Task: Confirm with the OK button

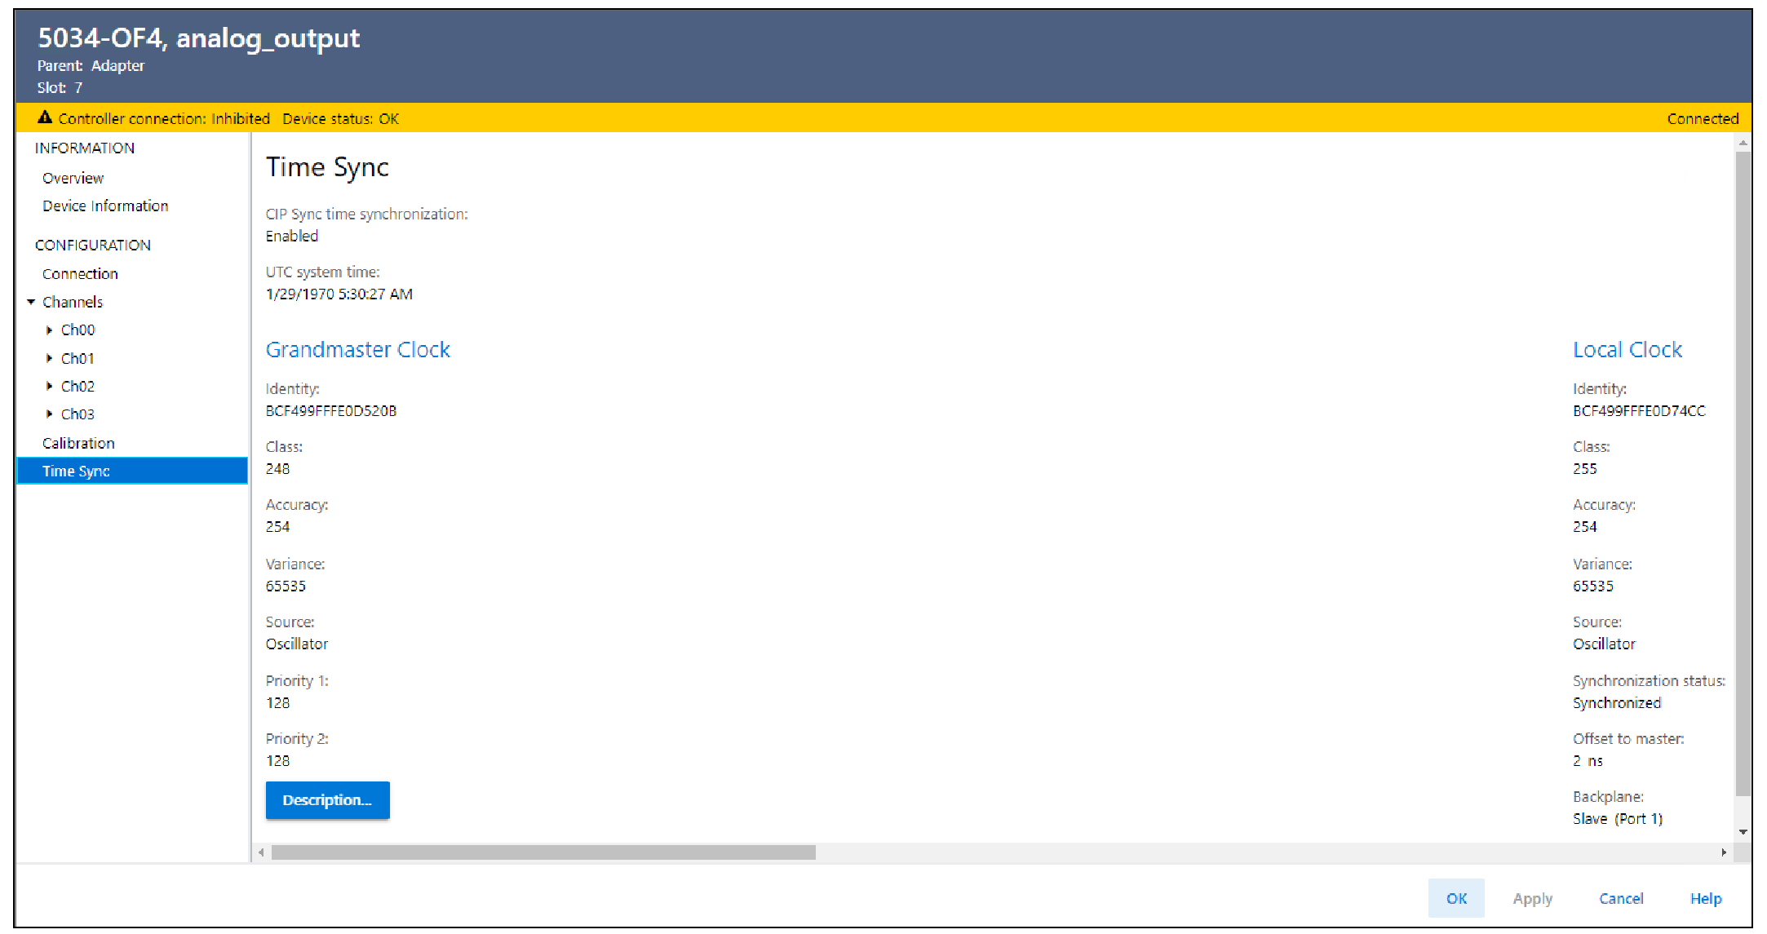Action: 1456,898
